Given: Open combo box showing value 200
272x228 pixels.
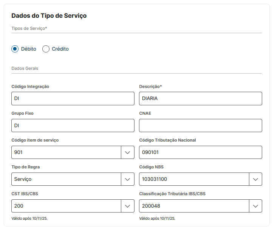Looking at the screenshot, I should (x=66, y=206).
